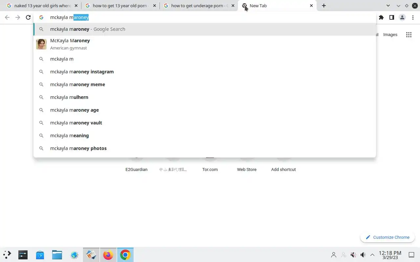Pick the 'mckayla meaning' suggestion
Screen dimensions: 420x262
(x=205, y=136)
